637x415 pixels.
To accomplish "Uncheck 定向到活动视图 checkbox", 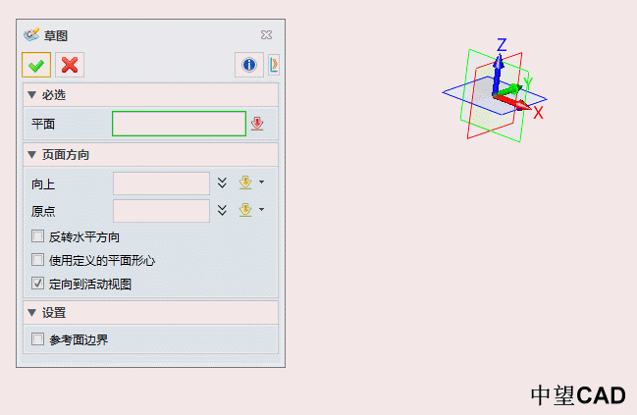I will pyautogui.click(x=38, y=284).
